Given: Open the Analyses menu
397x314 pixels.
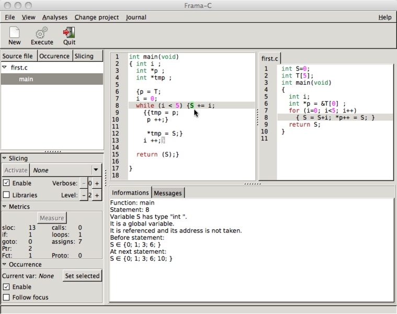Looking at the screenshot, I should coord(55,17).
